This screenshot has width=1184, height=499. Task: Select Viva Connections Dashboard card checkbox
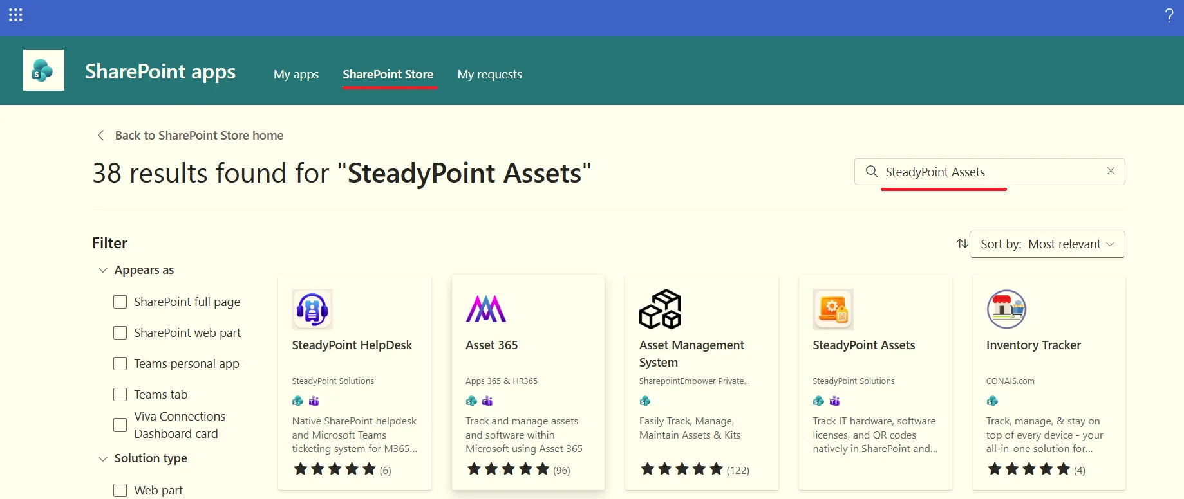[x=120, y=425]
